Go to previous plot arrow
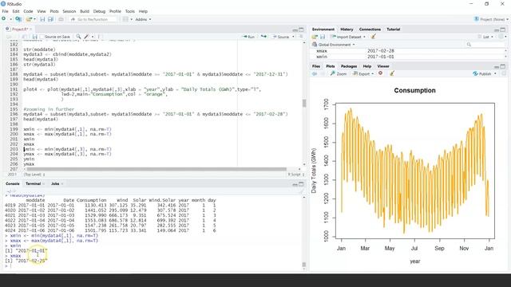 (315, 74)
